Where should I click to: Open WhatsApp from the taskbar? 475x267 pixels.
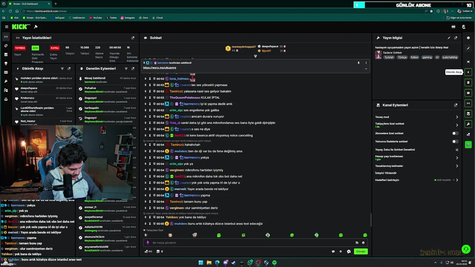click(250, 263)
